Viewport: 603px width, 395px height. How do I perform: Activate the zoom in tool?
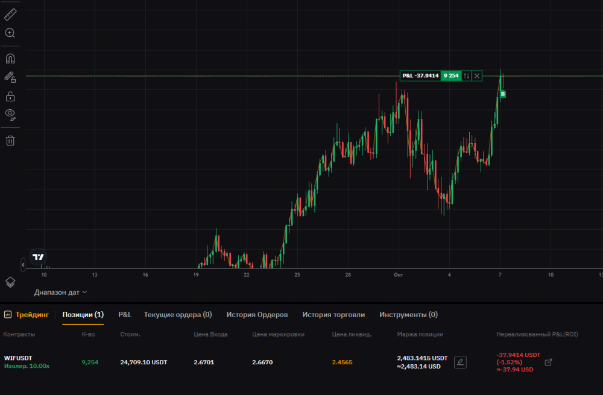pos(10,33)
